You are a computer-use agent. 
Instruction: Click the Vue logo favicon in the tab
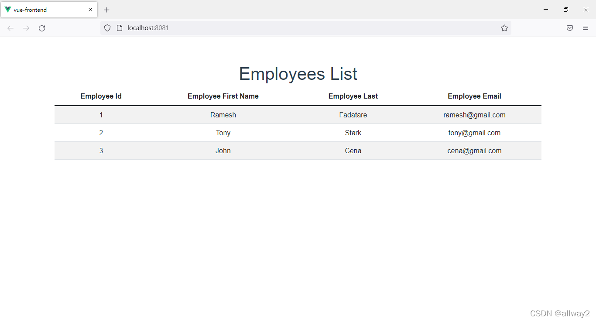point(8,10)
